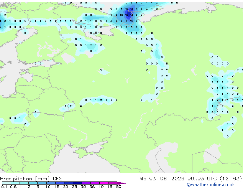The height and width of the screenshot is (188, 243).
Task: Pick the 20–25 mm legend swatch
Action: pos(68,183)
